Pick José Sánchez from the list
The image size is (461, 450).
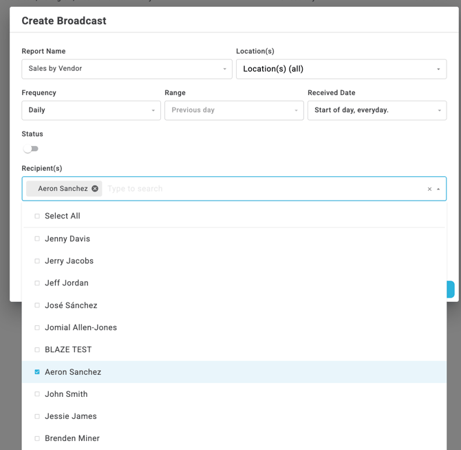point(71,305)
